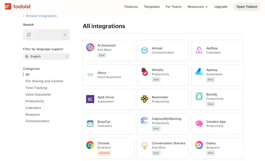The image size is (265, 161).
Task: Click the Apiway logo icon
Action: pos(199,72)
